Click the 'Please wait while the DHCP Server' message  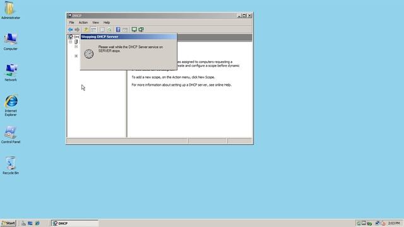click(x=131, y=49)
